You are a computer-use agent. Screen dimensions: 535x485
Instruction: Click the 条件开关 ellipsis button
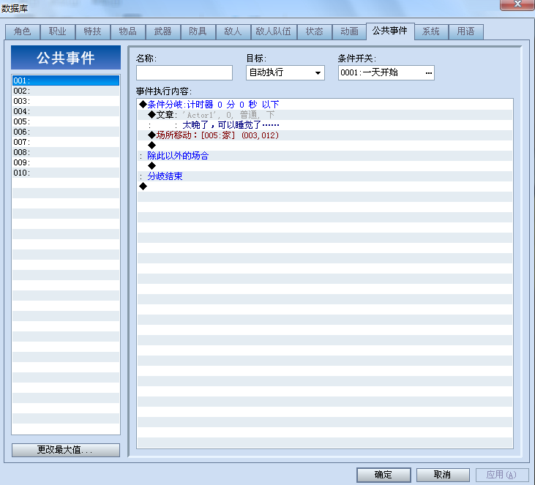429,73
